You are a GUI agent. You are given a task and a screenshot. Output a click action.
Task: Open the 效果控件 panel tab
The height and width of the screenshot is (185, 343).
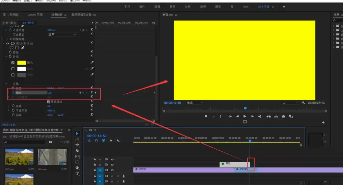click(x=57, y=15)
